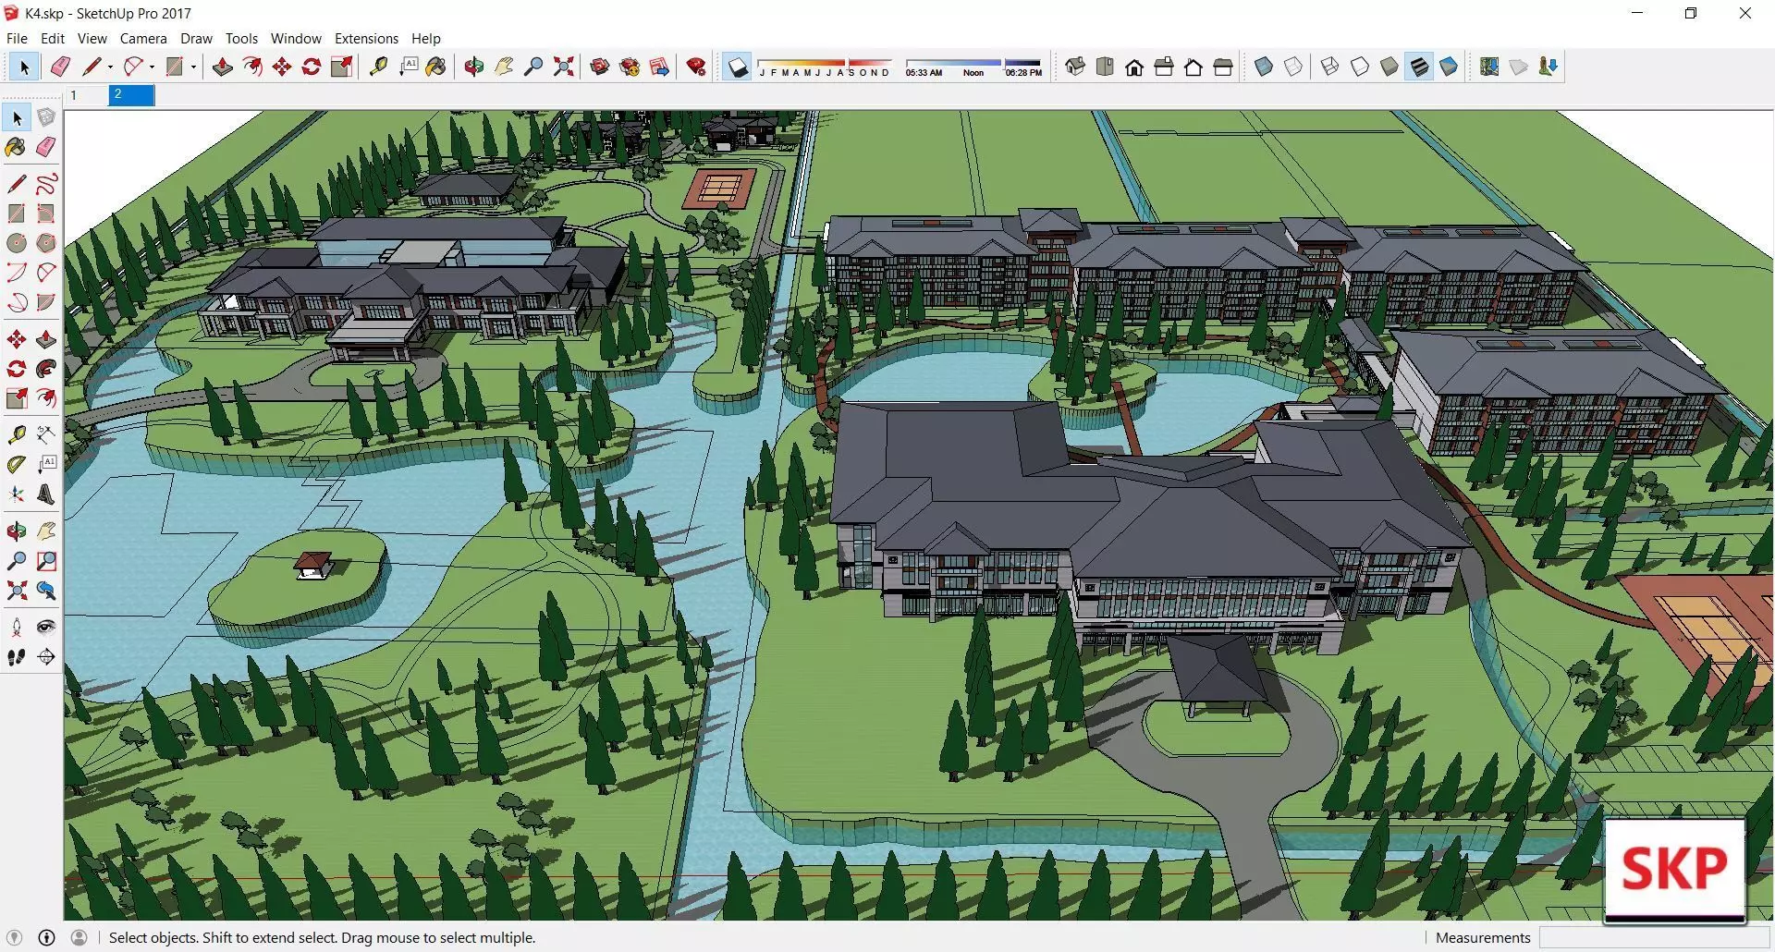Return to the previous camera view
Screen dimensions: 1775x952
pos(46,591)
